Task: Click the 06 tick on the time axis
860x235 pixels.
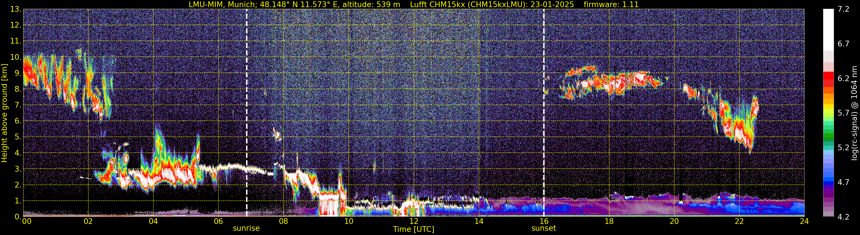Action: coord(218,221)
